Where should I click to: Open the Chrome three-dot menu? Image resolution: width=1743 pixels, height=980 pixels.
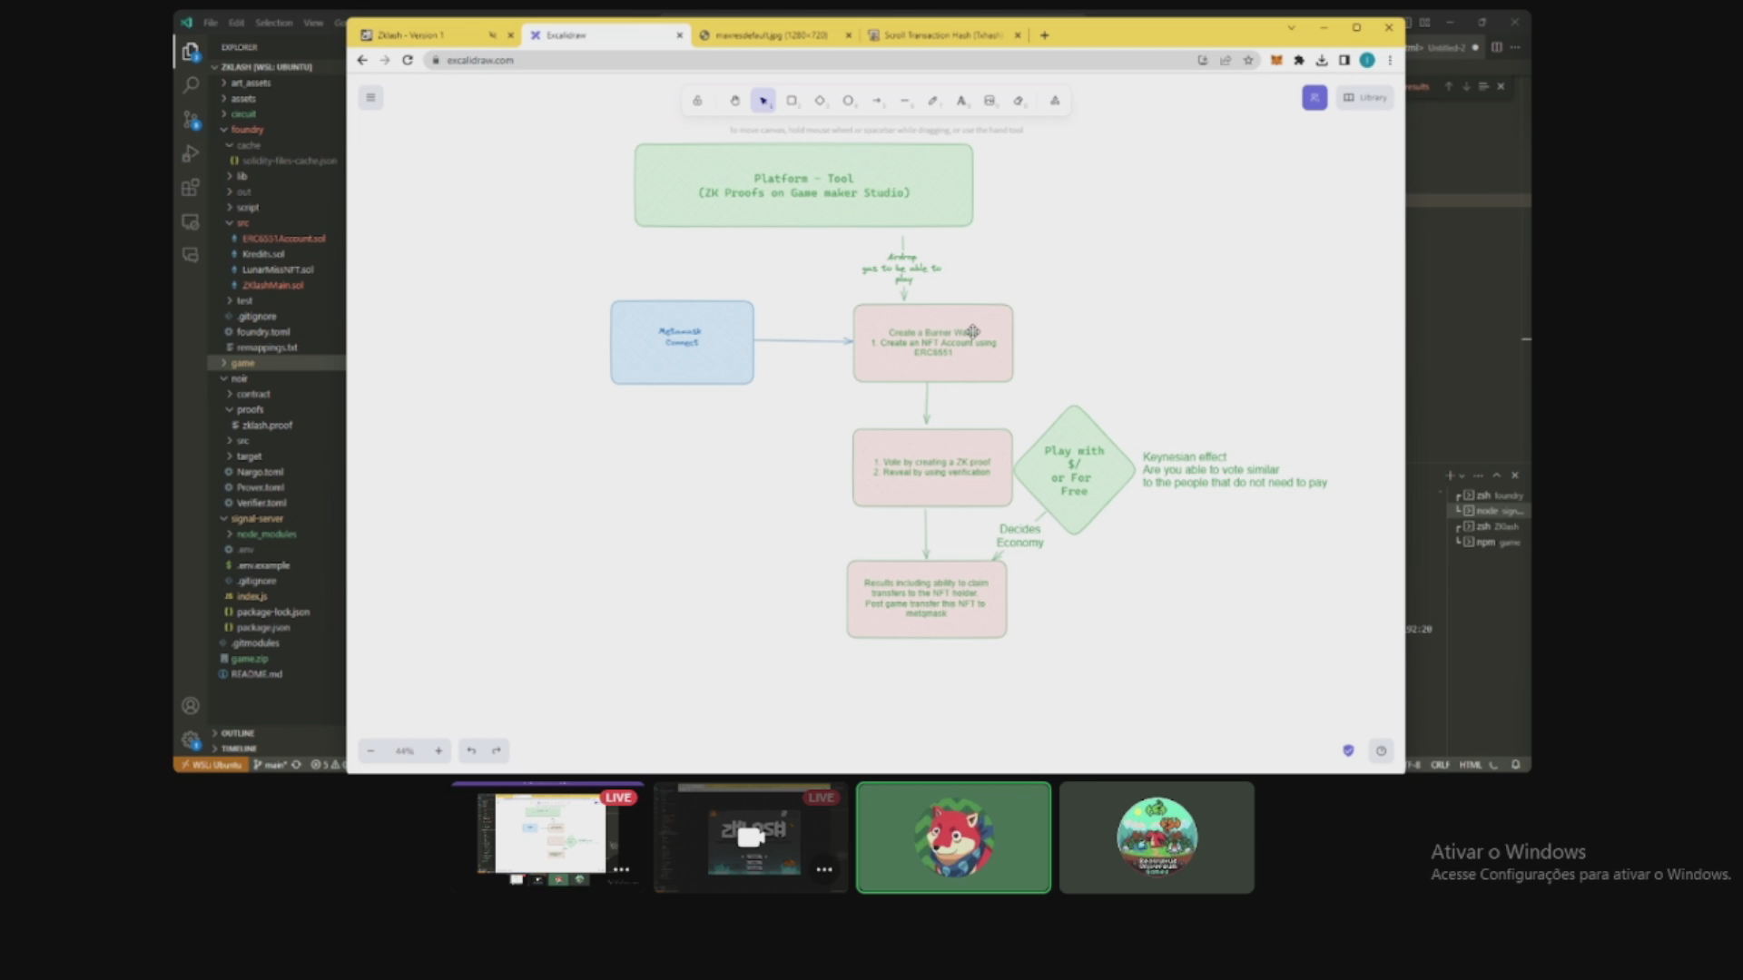click(1390, 60)
